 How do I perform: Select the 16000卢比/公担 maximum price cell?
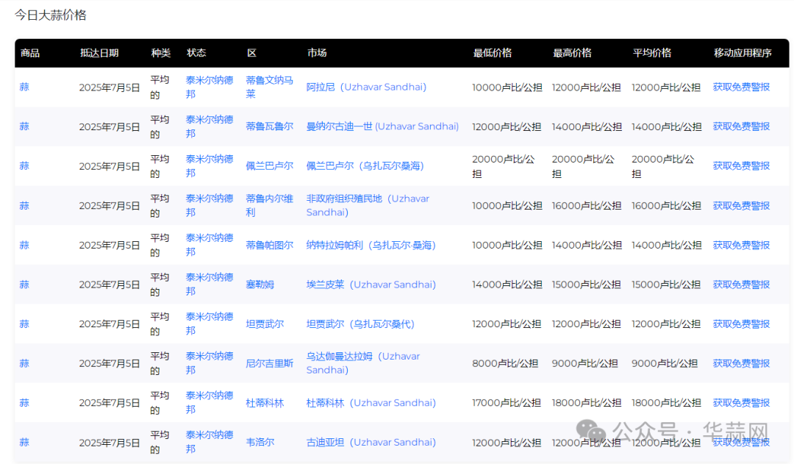coord(587,206)
